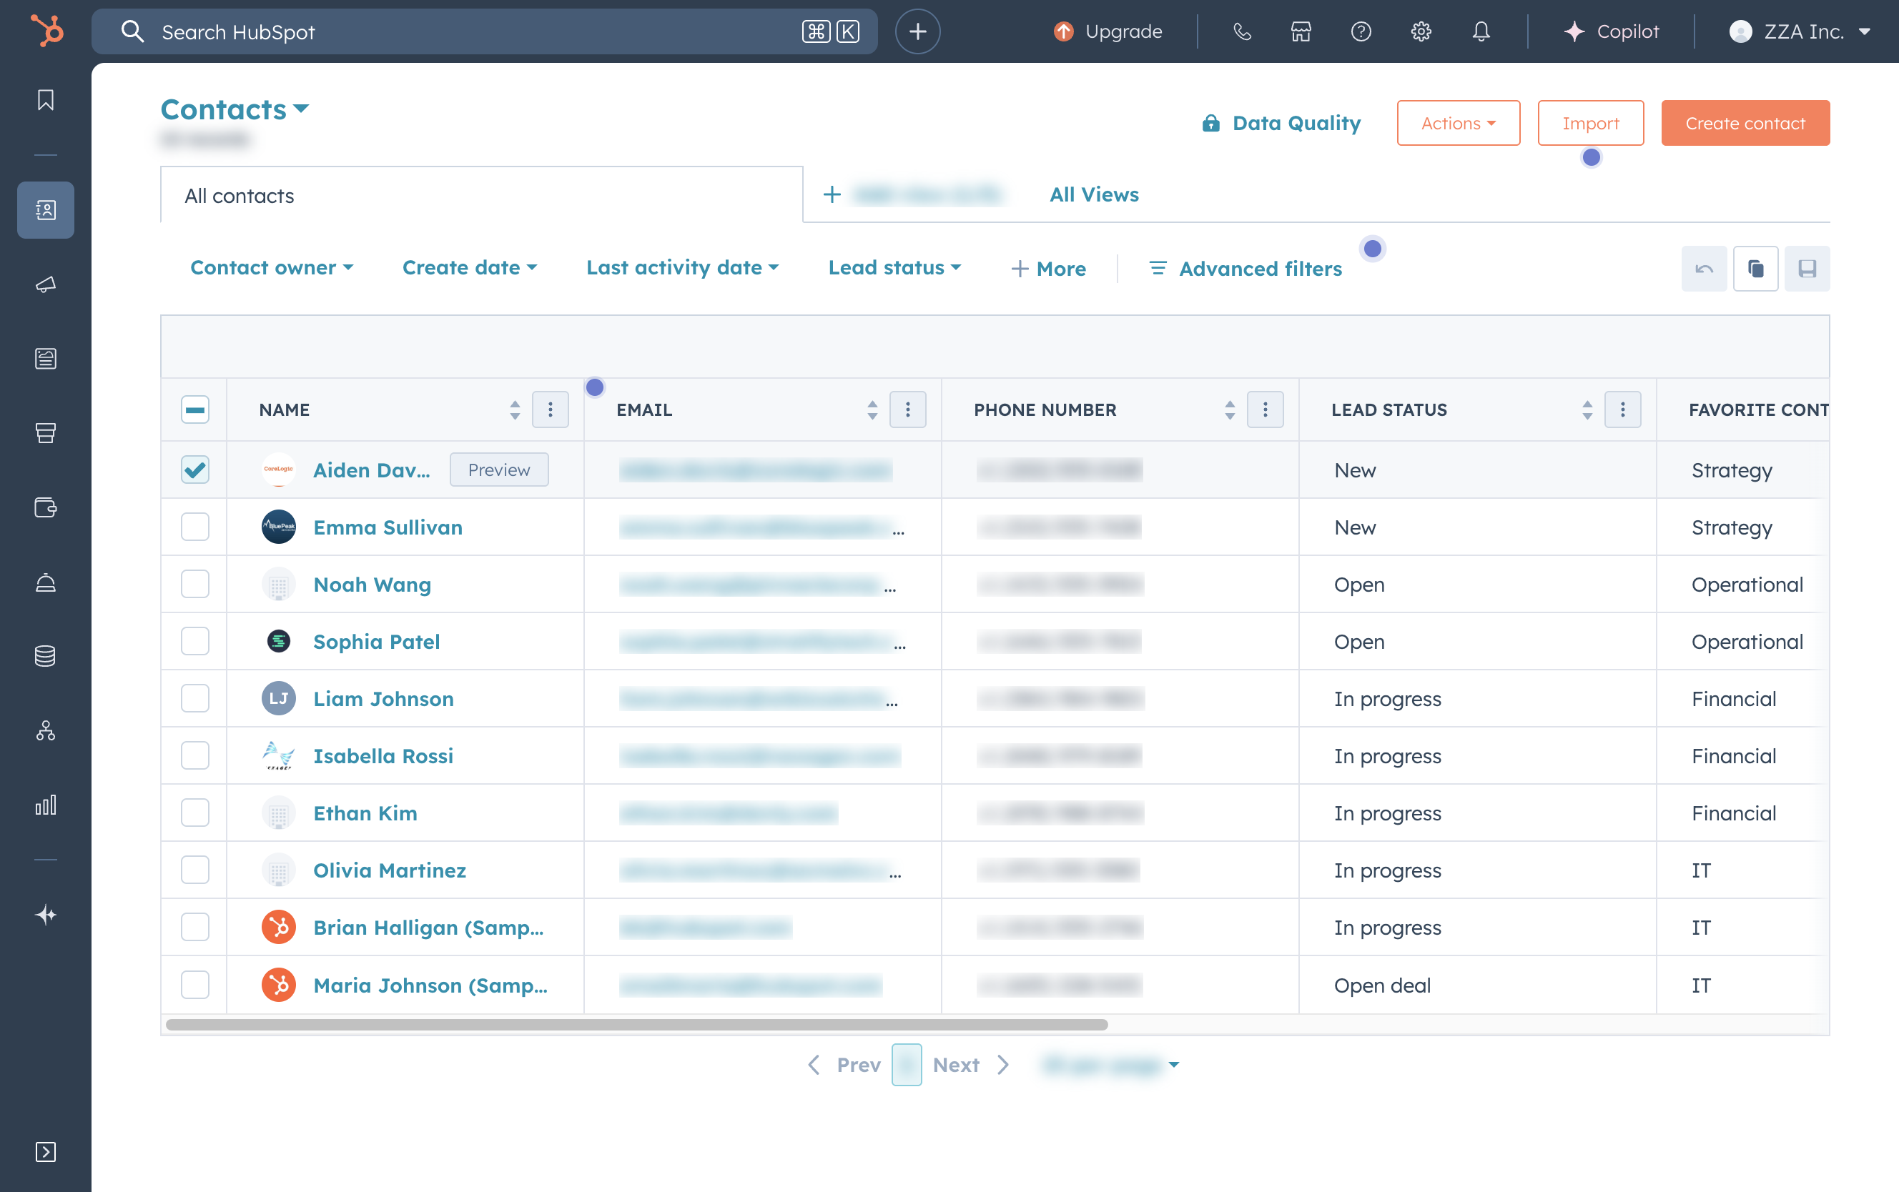Open the Emma Sullivan contact record
Viewport: 1899px width, 1192px height.
(x=388, y=527)
